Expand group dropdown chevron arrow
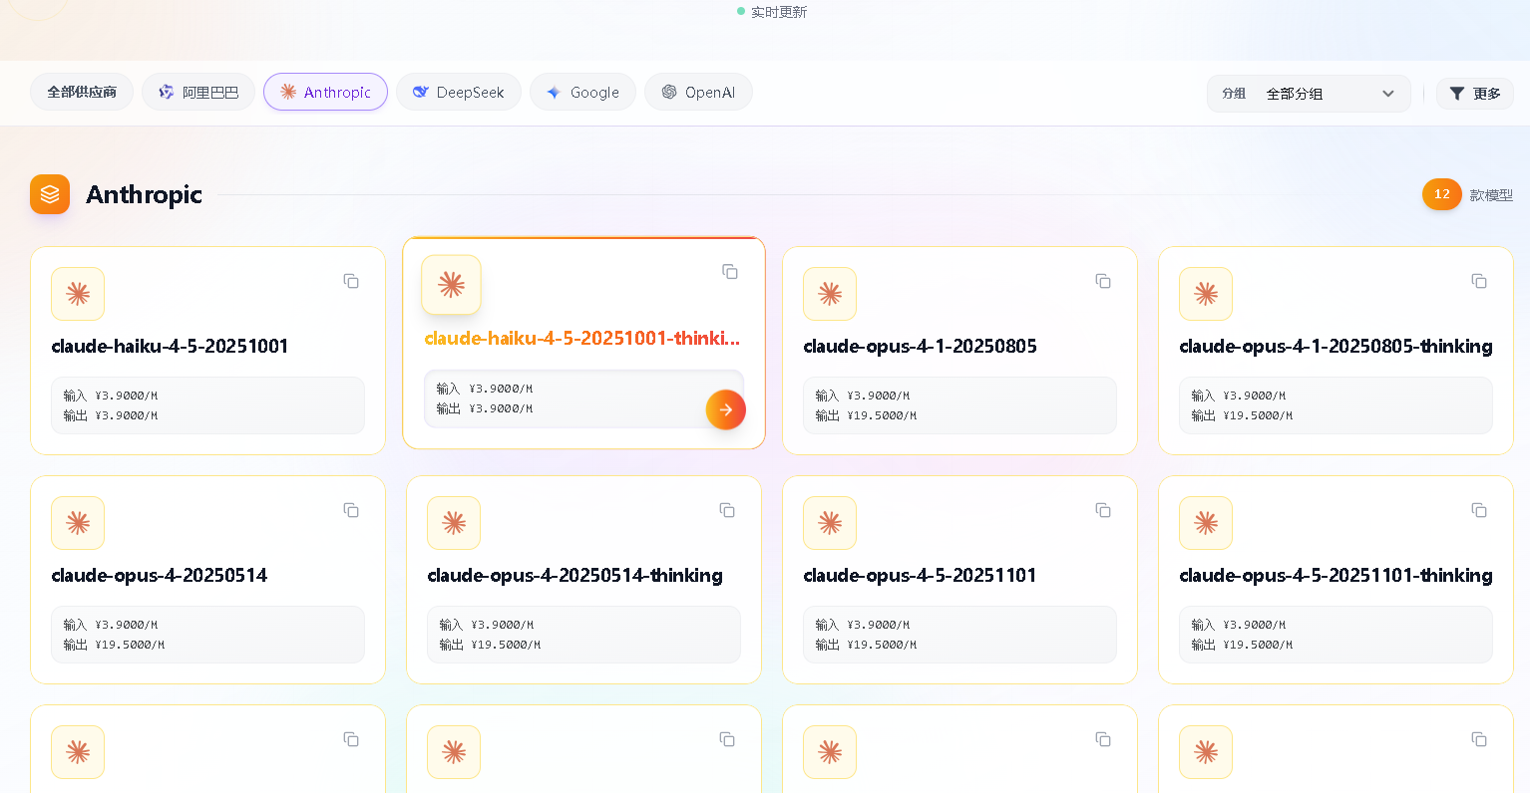The width and height of the screenshot is (1530, 793). point(1388,94)
